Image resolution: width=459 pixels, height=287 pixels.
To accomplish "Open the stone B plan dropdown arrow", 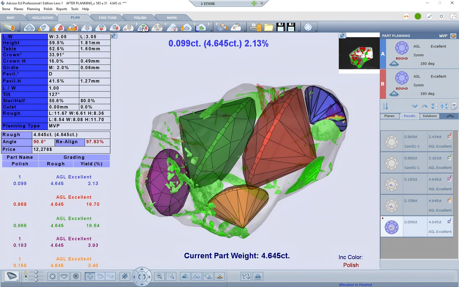I will (x=394, y=94).
